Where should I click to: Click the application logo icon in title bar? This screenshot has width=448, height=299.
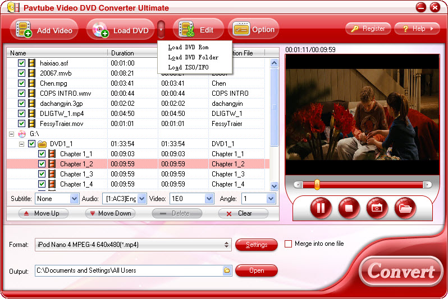[13, 7]
